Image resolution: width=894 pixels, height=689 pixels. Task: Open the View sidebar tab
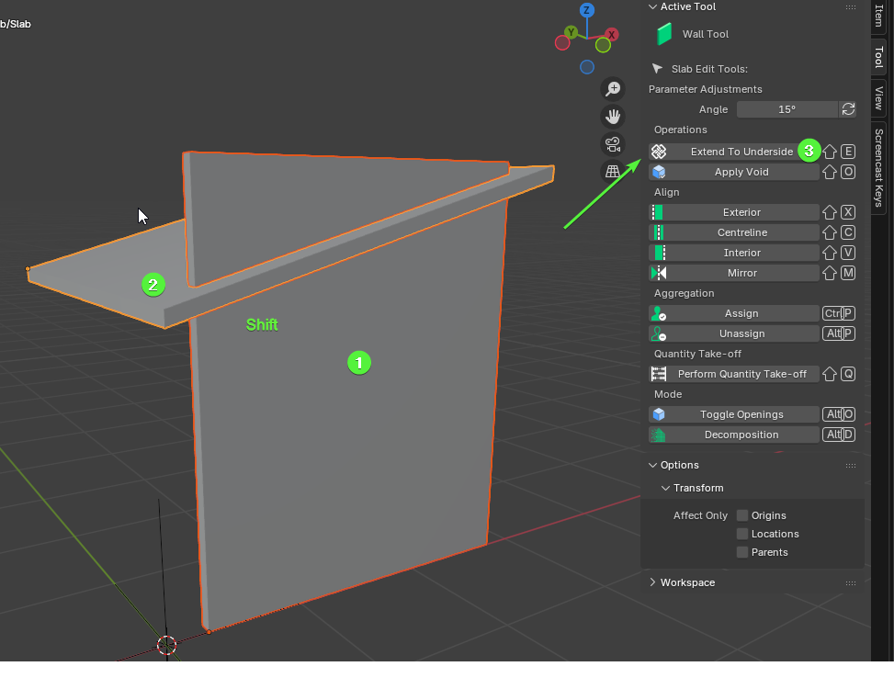(878, 98)
